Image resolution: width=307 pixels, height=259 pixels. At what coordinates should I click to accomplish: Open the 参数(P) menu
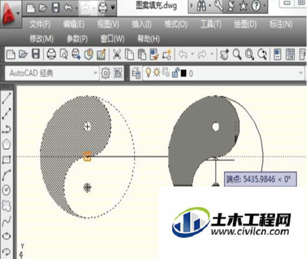(x=77, y=39)
